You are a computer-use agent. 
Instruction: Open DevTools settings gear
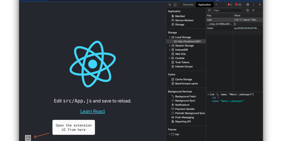[x=248, y=5]
